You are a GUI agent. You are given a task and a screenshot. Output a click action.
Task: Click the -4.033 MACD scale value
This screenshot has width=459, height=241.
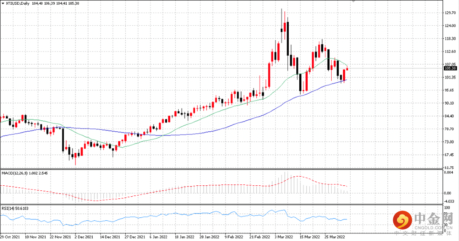(x=449, y=201)
